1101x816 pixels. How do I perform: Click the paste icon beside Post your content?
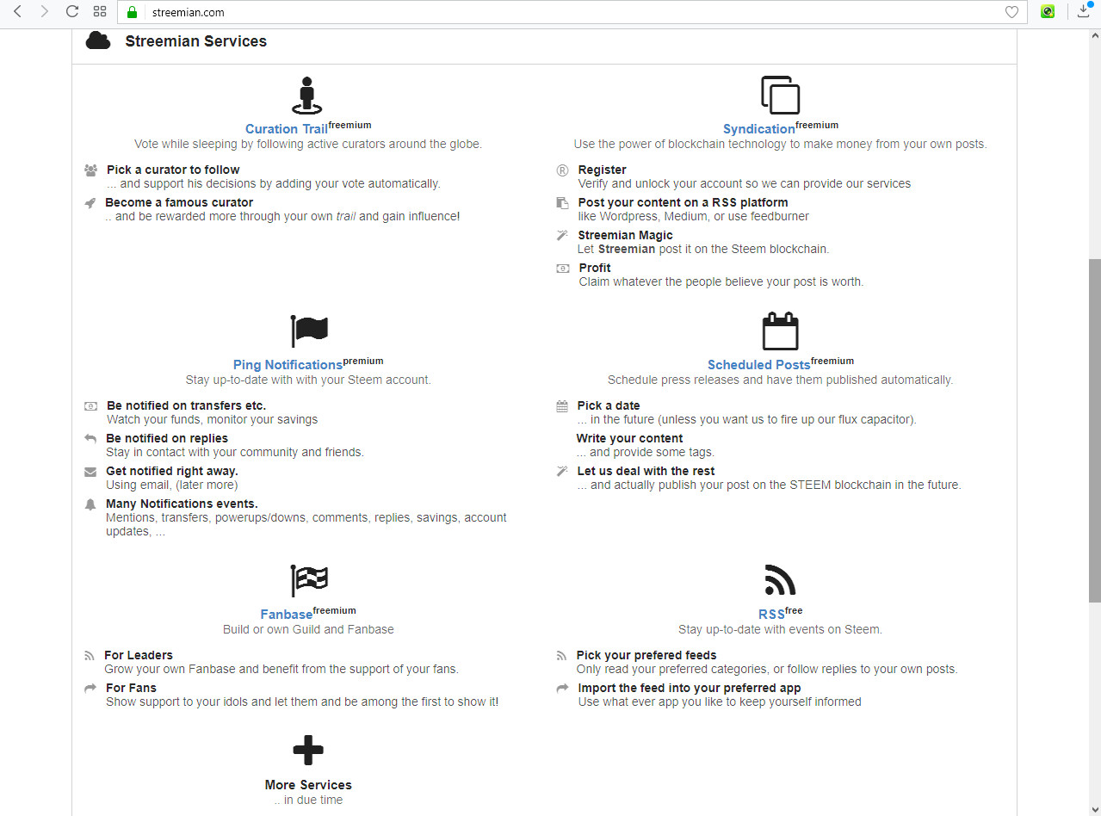tap(562, 203)
